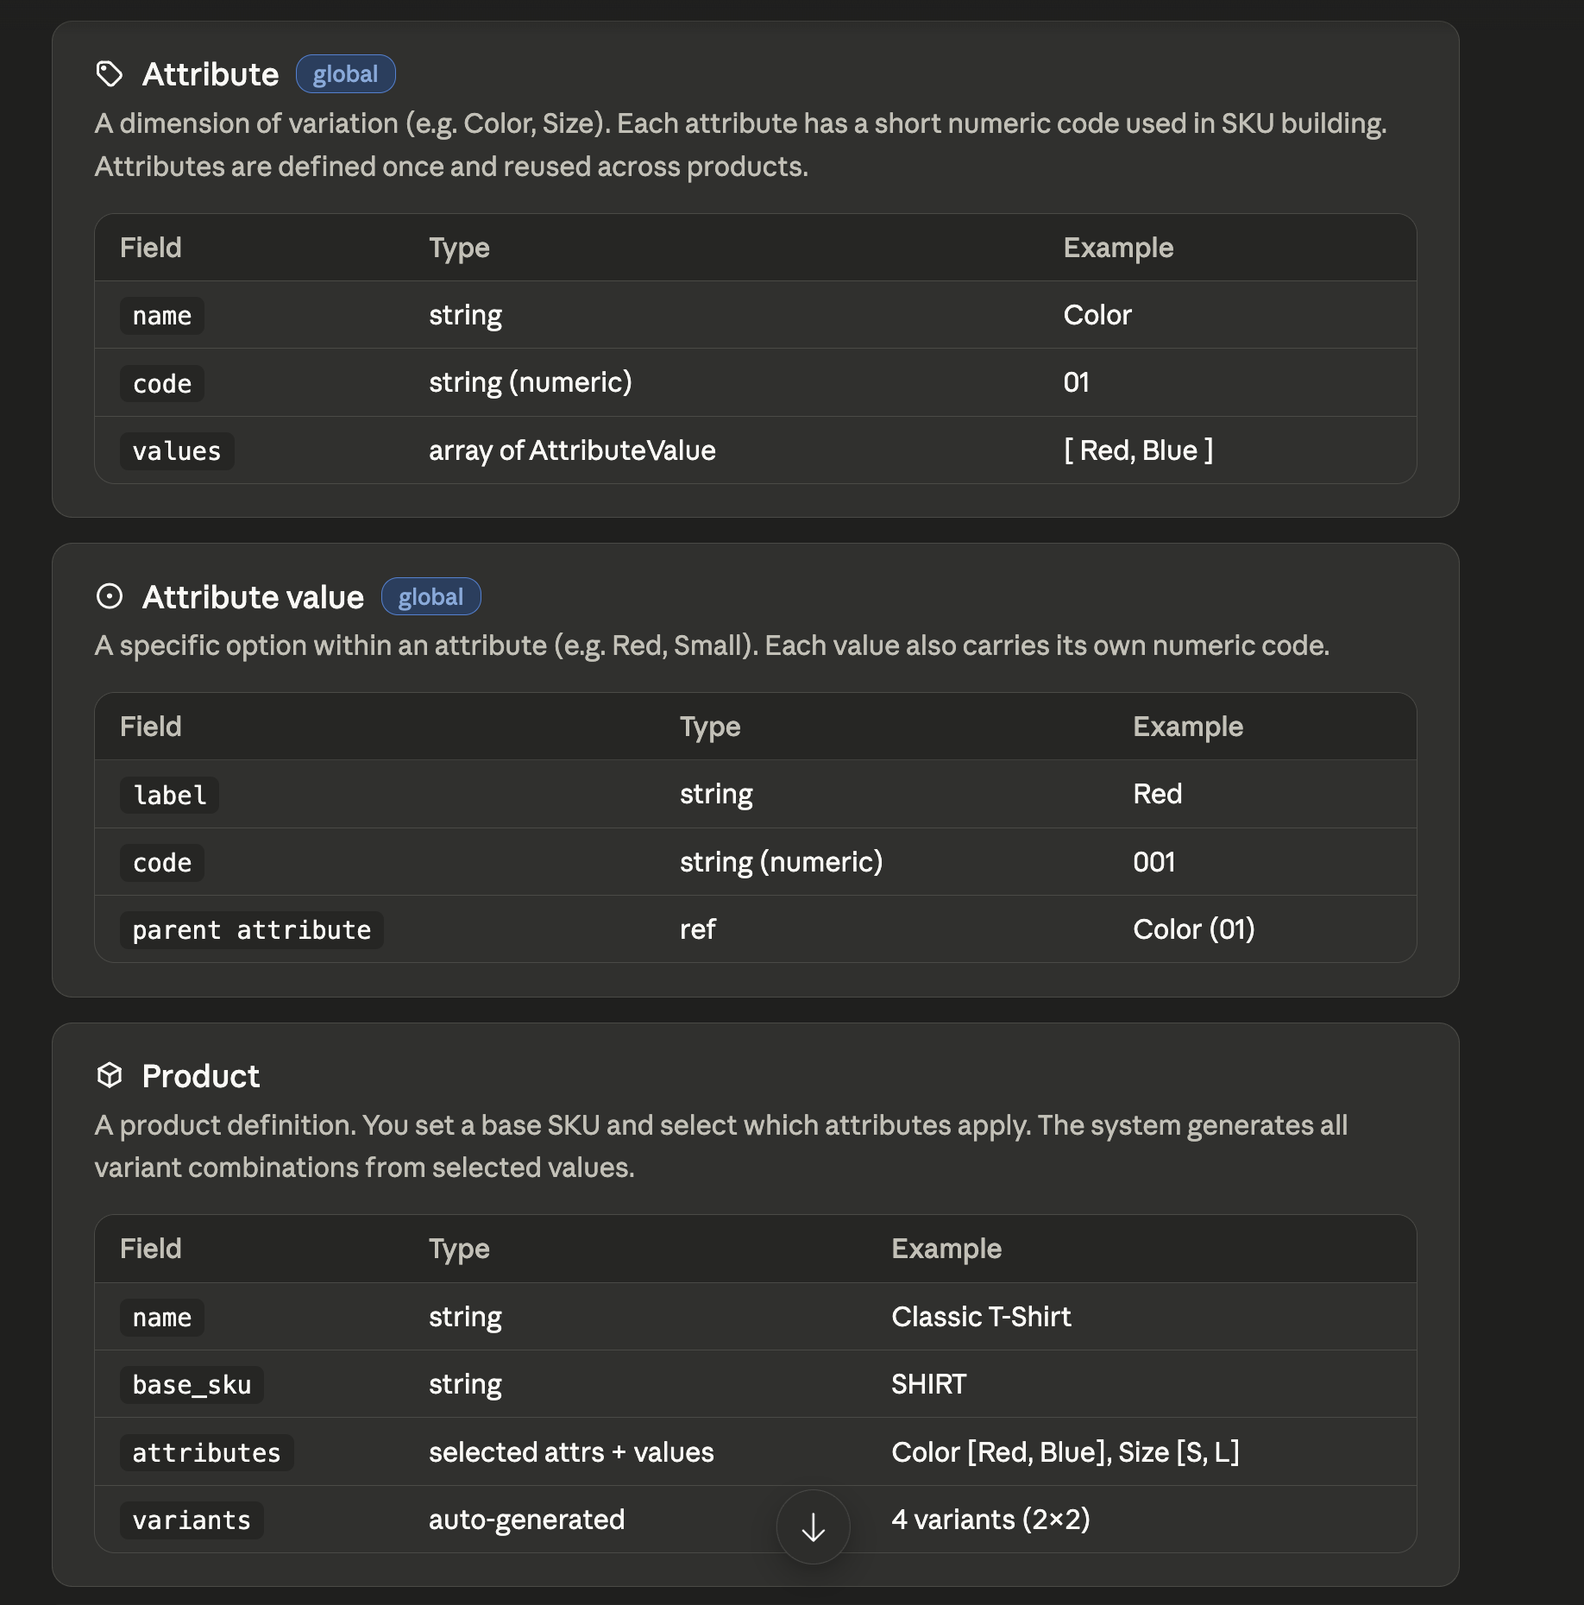Image resolution: width=1584 pixels, height=1605 pixels.
Task: Click the scroll-down arrow button
Action: pos(813,1527)
